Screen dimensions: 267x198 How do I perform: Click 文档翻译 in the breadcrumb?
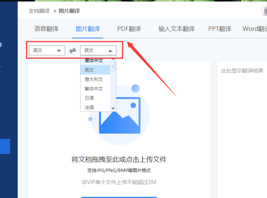(39, 10)
